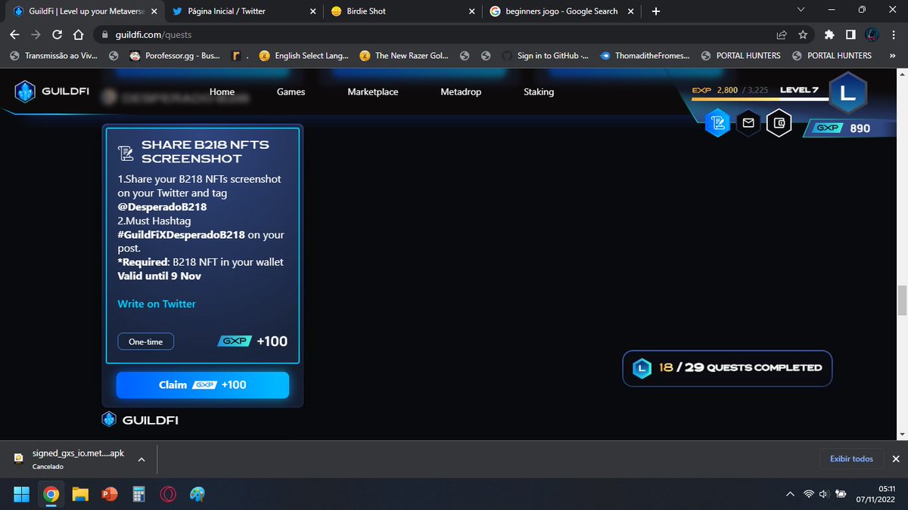This screenshot has width=908, height=510.
Task: Click the page vertical scrollbar thumb
Action: point(901,301)
